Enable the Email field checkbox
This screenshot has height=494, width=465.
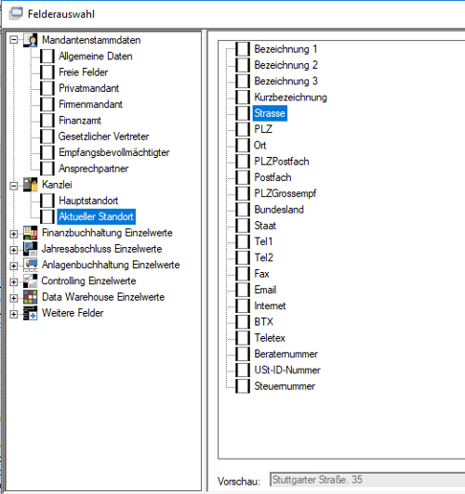pyautogui.click(x=243, y=290)
